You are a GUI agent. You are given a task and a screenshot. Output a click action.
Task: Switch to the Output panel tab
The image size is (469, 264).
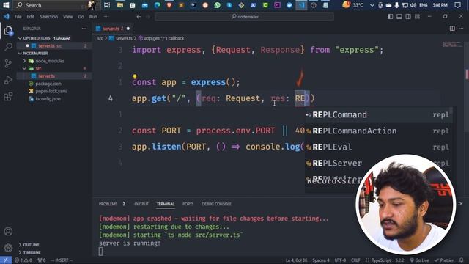coord(141,204)
